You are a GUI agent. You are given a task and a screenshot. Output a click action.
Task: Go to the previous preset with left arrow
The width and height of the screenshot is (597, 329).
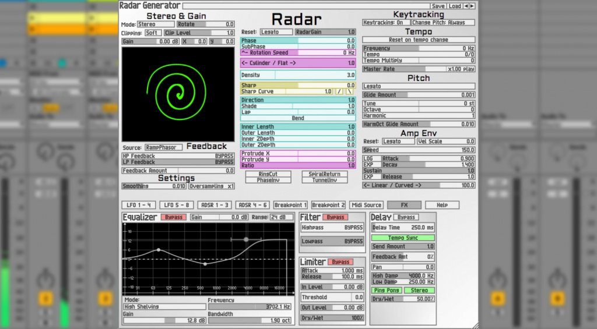coord(466,6)
